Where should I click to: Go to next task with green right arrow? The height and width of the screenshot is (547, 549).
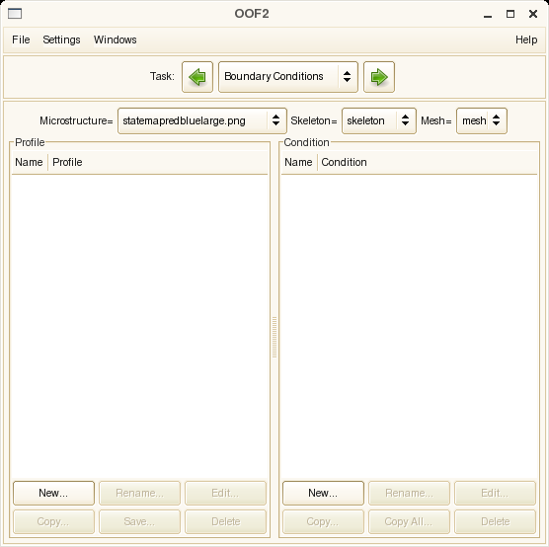tap(379, 77)
